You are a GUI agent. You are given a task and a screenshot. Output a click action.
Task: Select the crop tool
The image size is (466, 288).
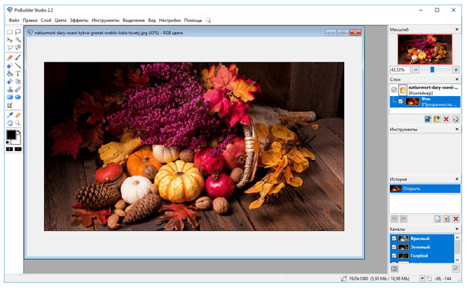point(10,105)
